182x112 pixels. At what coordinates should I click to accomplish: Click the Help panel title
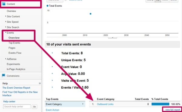[5, 83]
